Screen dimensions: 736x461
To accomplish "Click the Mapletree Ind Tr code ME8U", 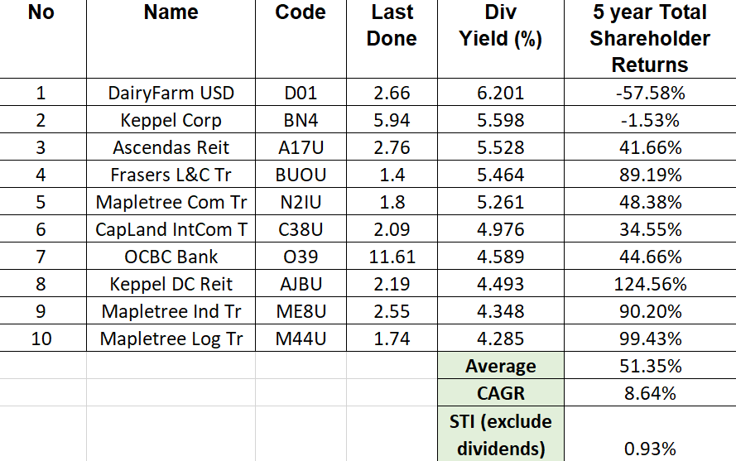I will (x=301, y=311).
